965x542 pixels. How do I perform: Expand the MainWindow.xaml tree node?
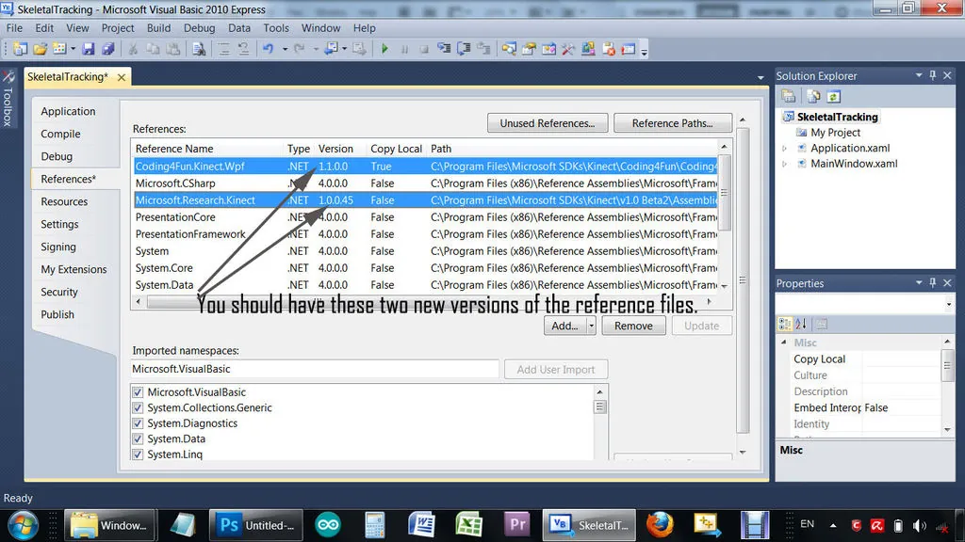(x=784, y=164)
